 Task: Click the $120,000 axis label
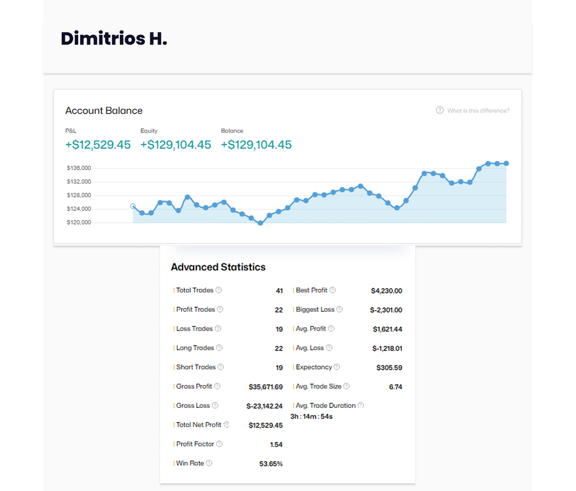coord(79,222)
